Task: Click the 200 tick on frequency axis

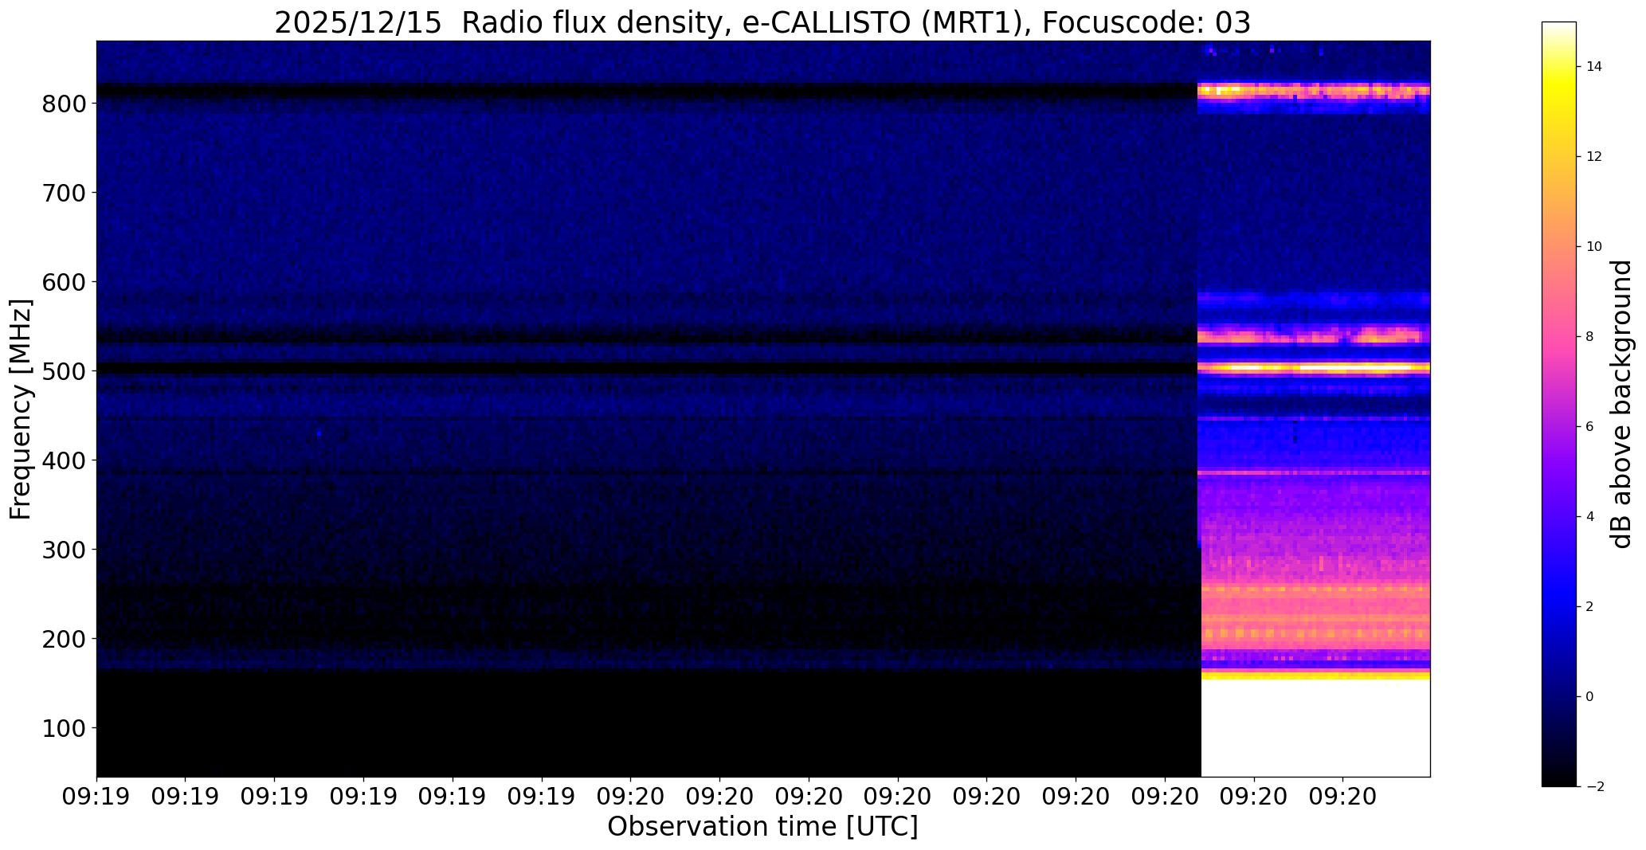Action: click(x=63, y=639)
